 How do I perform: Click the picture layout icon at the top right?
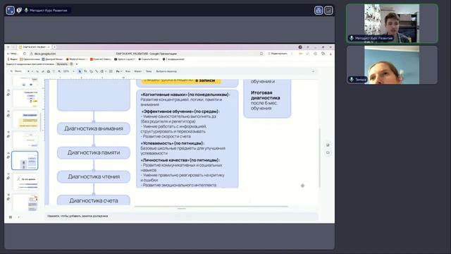[328, 11]
